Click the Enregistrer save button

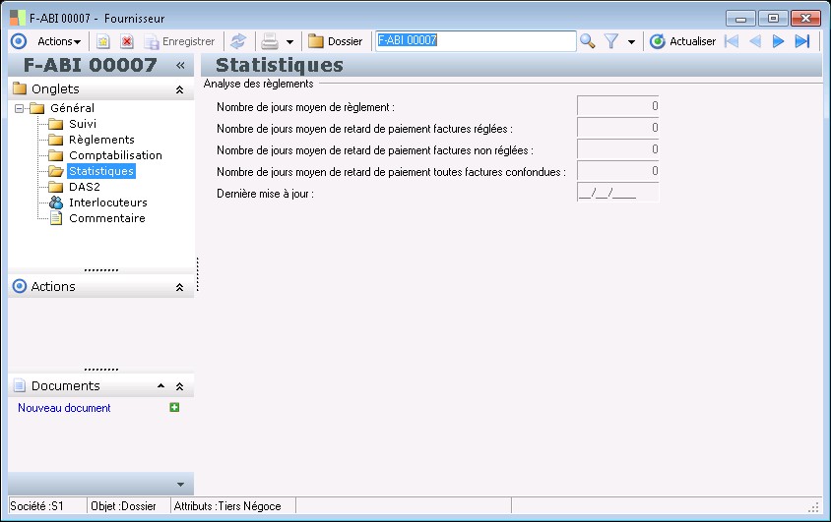(180, 41)
